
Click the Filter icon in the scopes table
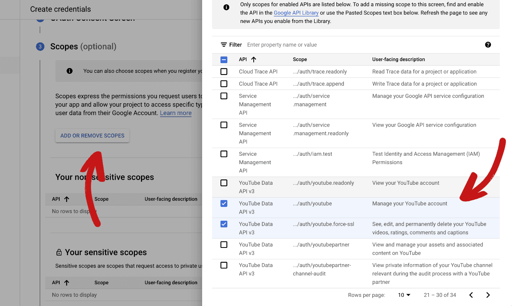click(x=224, y=45)
